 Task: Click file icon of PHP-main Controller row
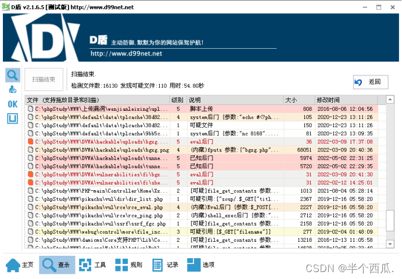click(31, 191)
